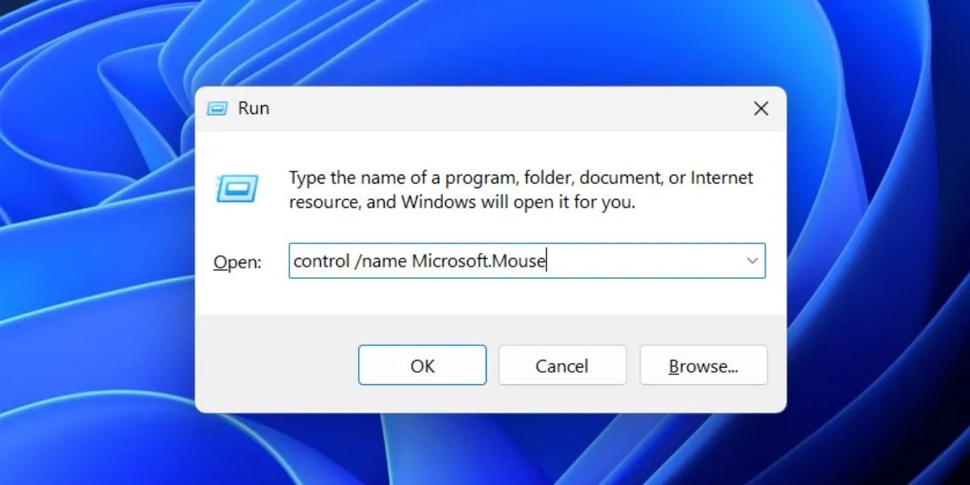This screenshot has width=970, height=485.
Task: Place the cursor after Microsoft.Mouse in the command
Action: click(x=546, y=260)
